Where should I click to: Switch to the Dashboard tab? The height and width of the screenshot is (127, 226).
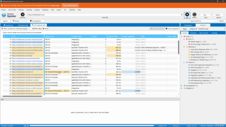(x=8, y=25)
